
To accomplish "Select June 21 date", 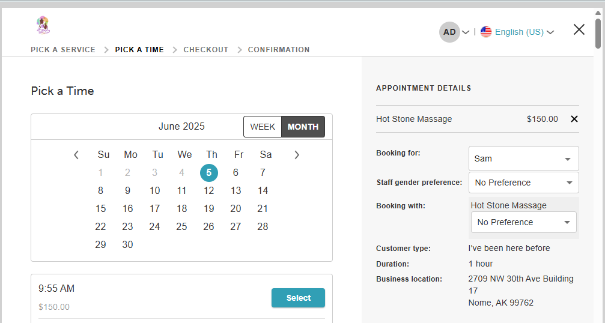I will point(263,208).
